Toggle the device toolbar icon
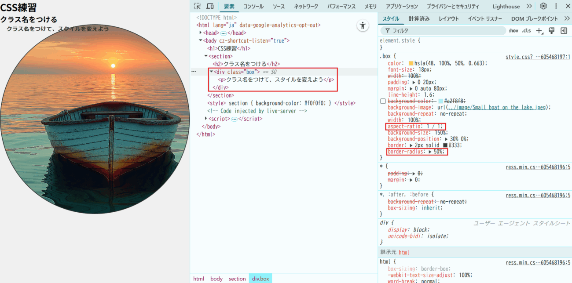The width and height of the screenshot is (572, 283). pyautogui.click(x=210, y=6)
